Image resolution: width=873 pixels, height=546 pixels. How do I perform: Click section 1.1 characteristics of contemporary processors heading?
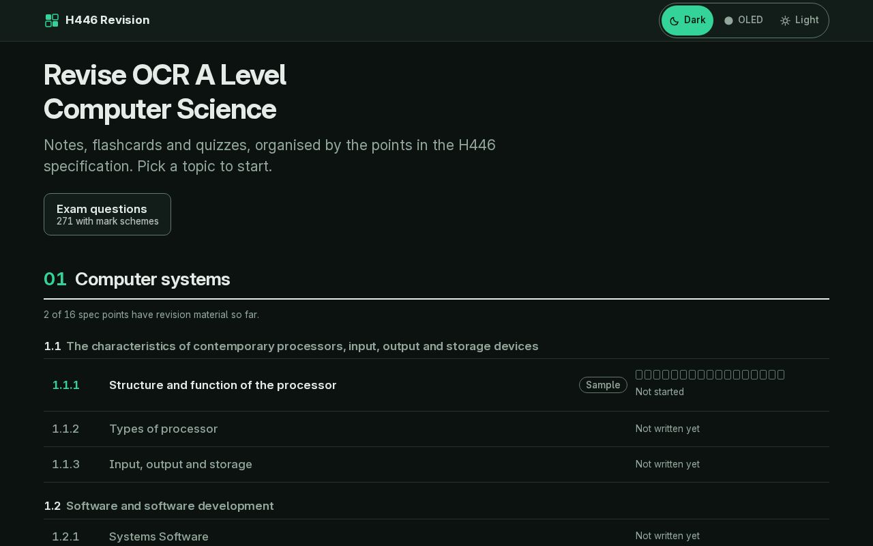click(291, 346)
